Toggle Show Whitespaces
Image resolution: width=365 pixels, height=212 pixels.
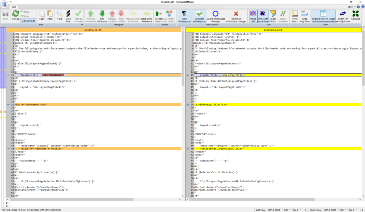tap(184, 16)
